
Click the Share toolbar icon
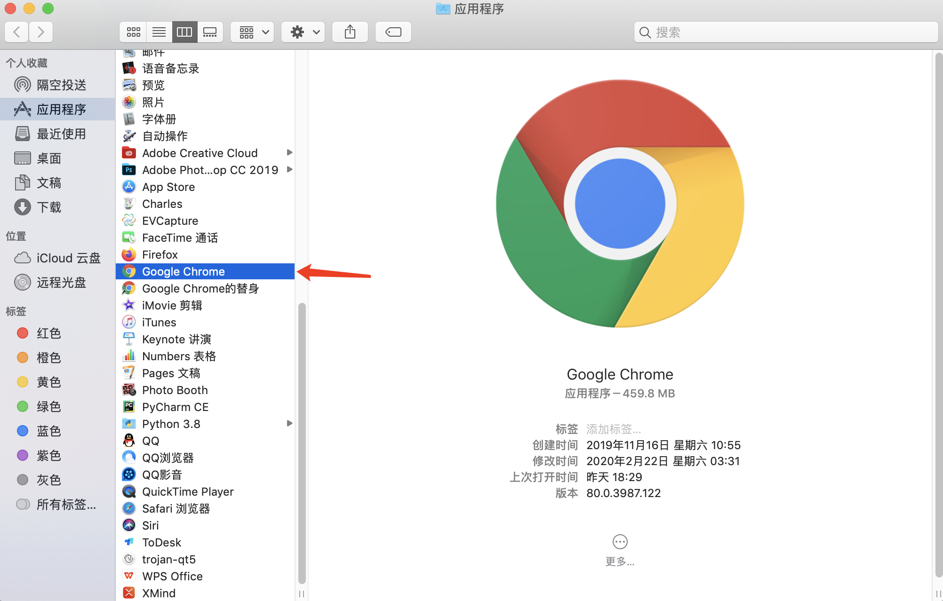click(350, 32)
